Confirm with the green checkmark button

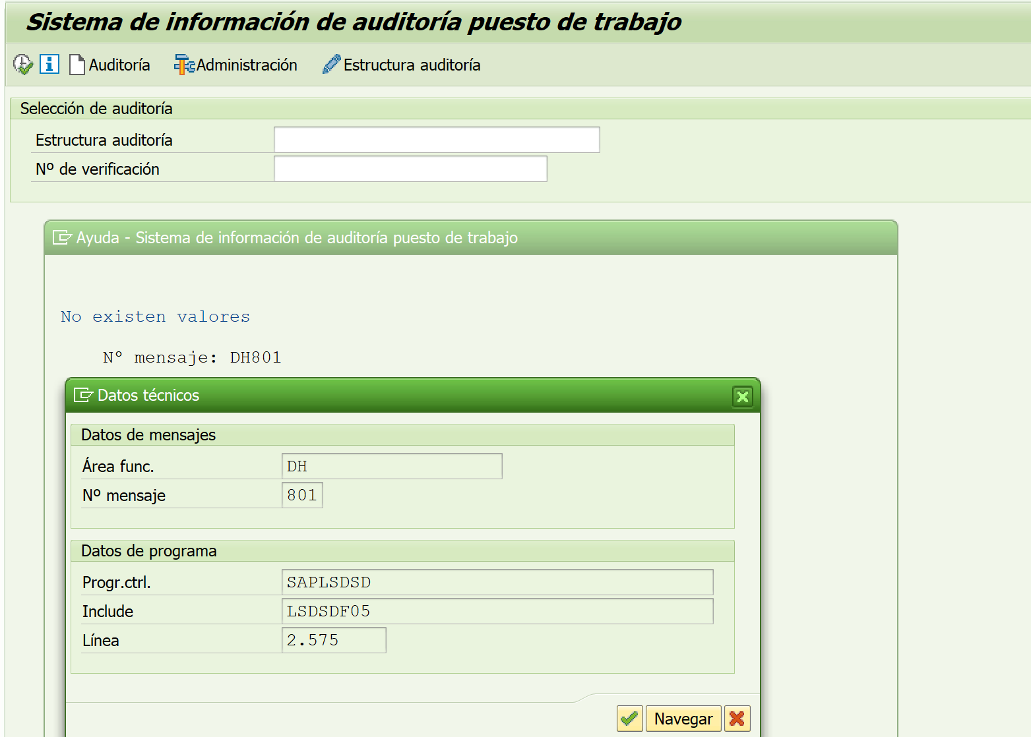[x=630, y=719]
